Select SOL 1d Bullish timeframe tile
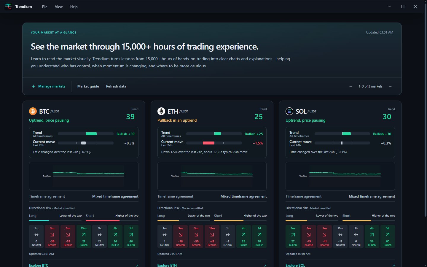 tap(388, 236)
